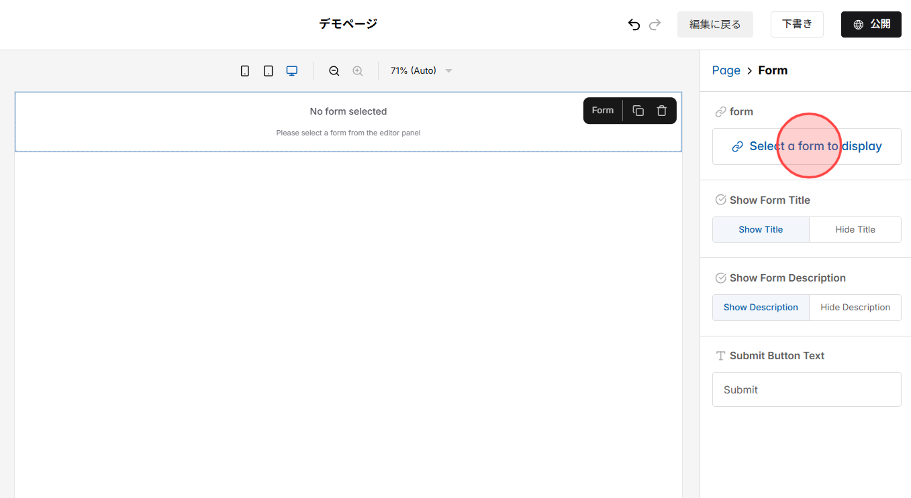The height and width of the screenshot is (498, 911).
Task: Switch to desktop preview mode
Action: tap(291, 70)
